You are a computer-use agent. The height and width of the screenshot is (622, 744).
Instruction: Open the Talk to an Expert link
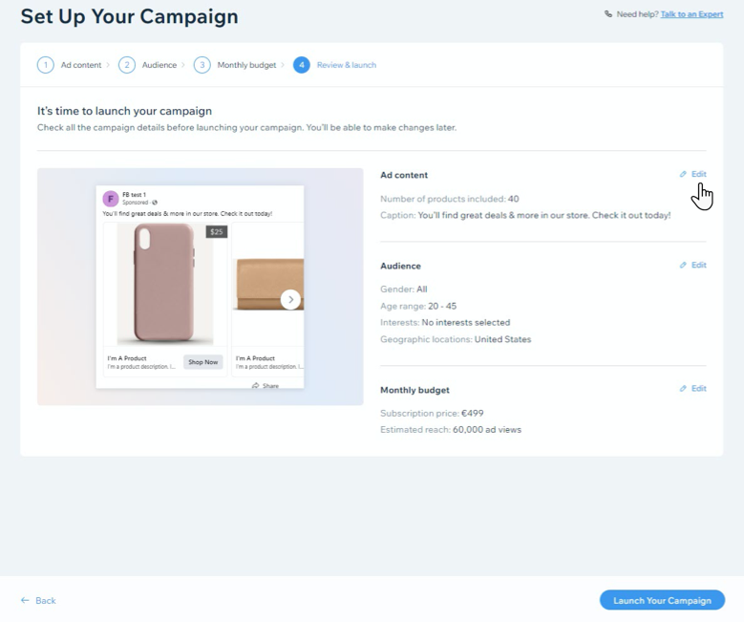(x=691, y=14)
